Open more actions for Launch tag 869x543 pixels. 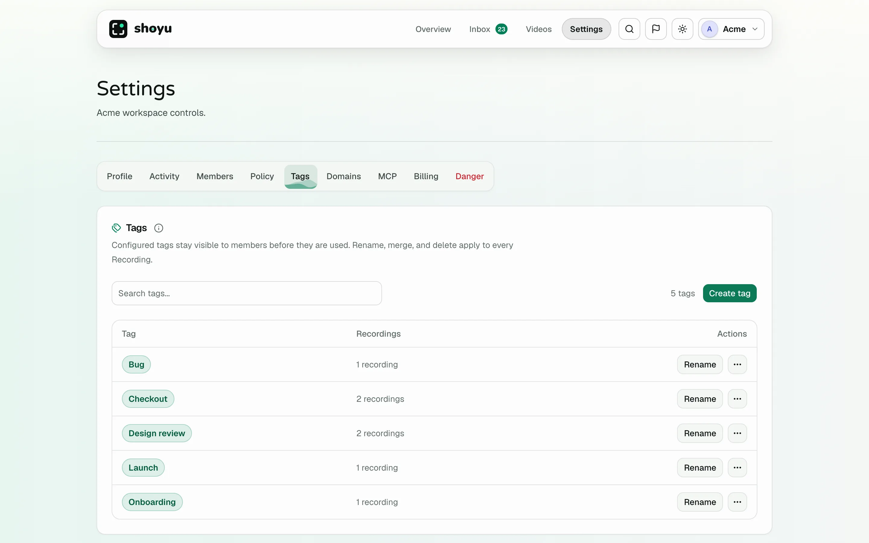(737, 468)
